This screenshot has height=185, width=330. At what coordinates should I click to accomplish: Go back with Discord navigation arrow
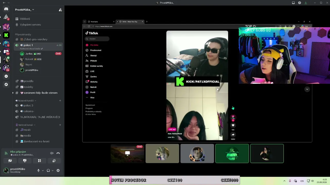tap(4, 3)
